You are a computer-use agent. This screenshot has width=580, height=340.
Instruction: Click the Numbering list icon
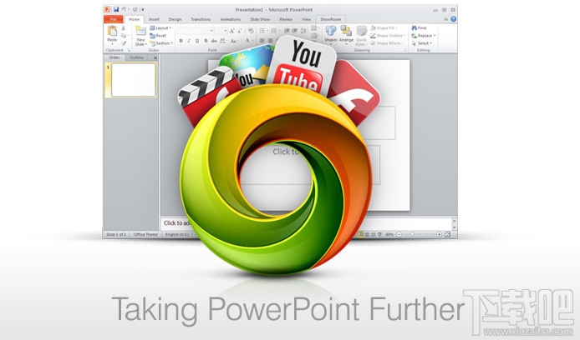point(275,31)
